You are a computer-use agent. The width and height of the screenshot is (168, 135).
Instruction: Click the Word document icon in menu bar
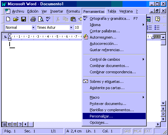point(8,11)
